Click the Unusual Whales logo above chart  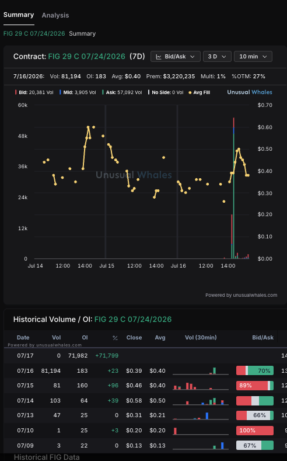pos(250,92)
